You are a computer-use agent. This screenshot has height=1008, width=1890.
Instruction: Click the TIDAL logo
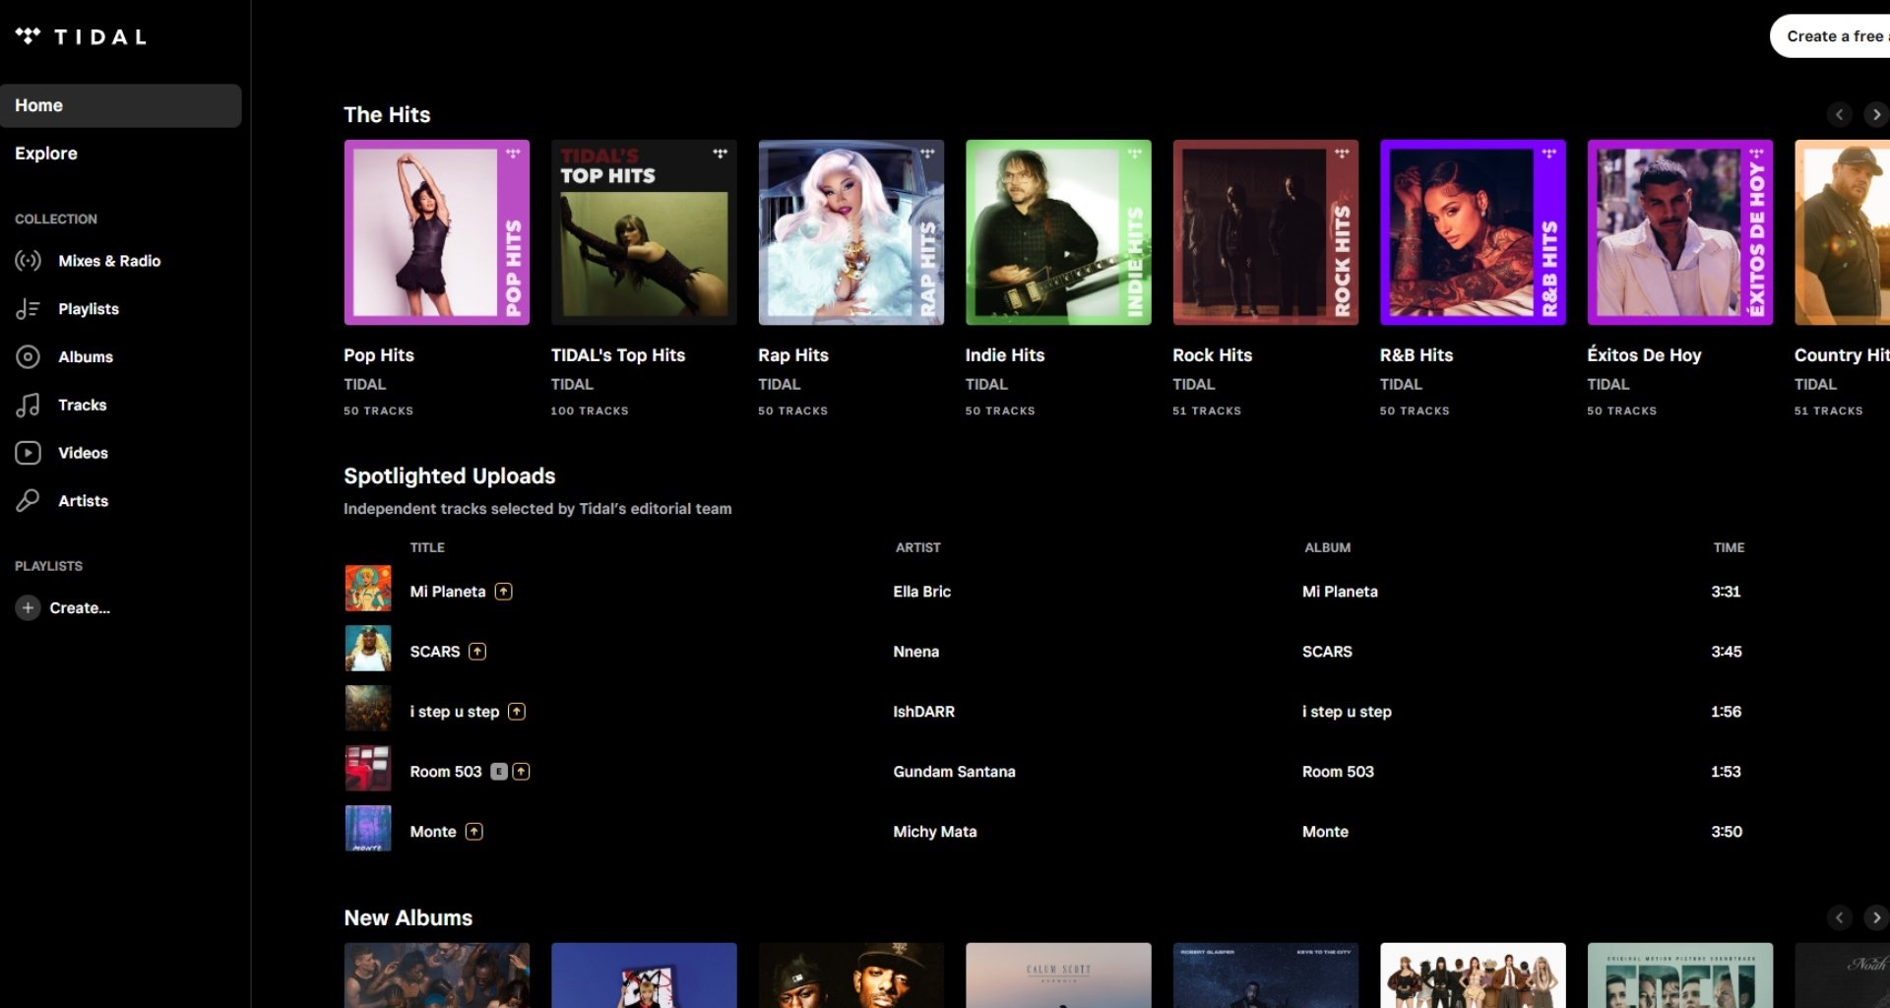(x=81, y=36)
